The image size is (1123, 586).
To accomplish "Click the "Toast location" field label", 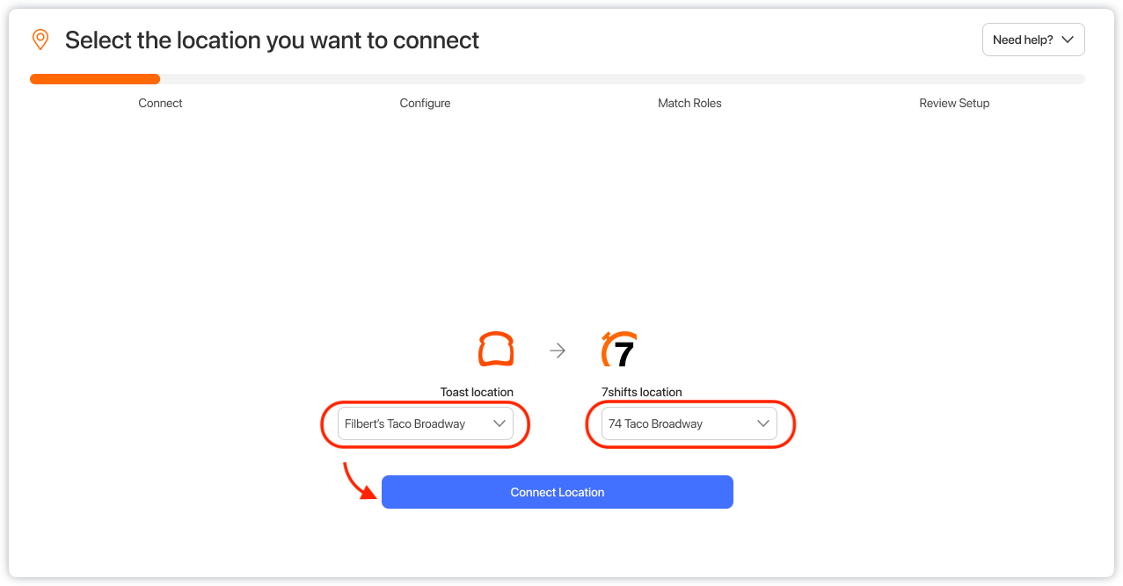I will pyautogui.click(x=477, y=392).
